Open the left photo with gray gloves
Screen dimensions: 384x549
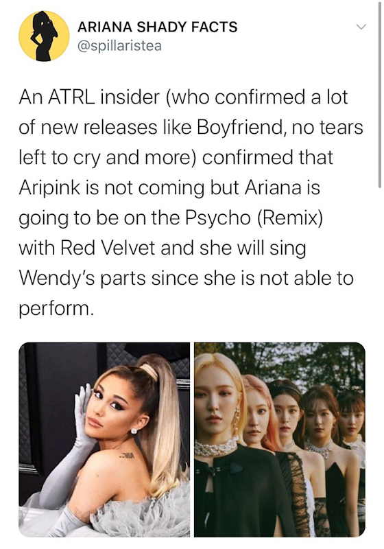[104, 439]
